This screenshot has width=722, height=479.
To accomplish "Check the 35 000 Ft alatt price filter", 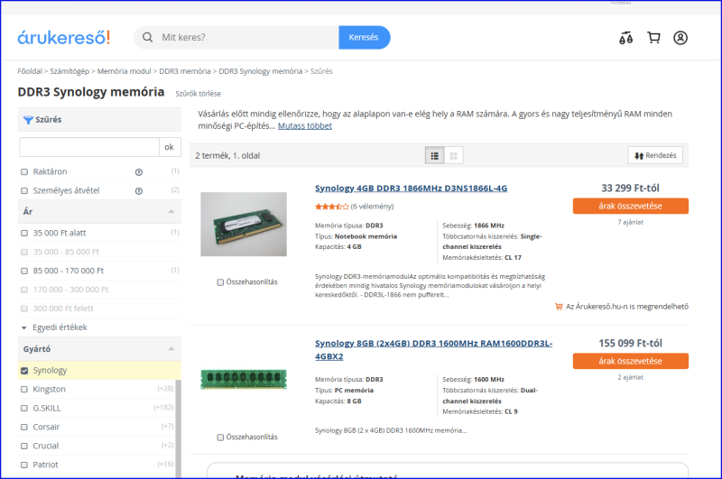I will [24, 234].
